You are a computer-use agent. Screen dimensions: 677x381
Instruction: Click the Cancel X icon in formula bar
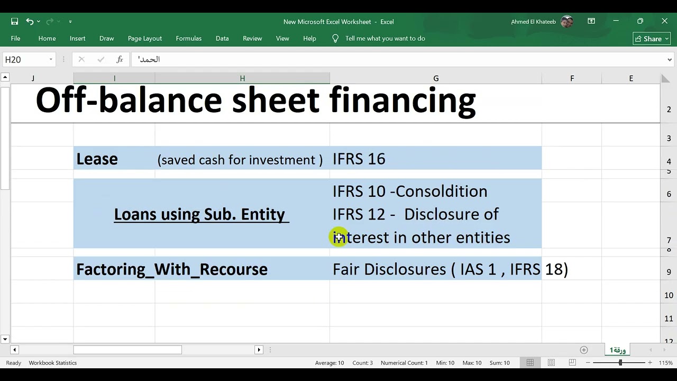coord(81,59)
